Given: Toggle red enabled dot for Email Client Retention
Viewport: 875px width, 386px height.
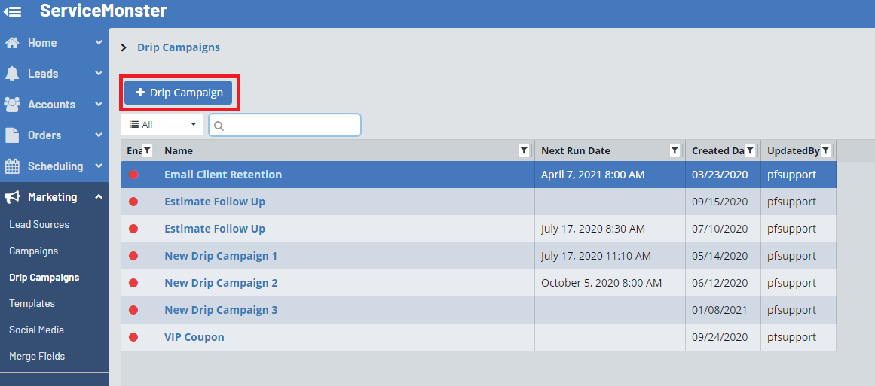Looking at the screenshot, I should pos(133,175).
